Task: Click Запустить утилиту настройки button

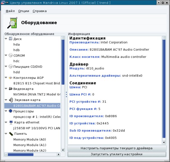Action: (x=117, y=154)
